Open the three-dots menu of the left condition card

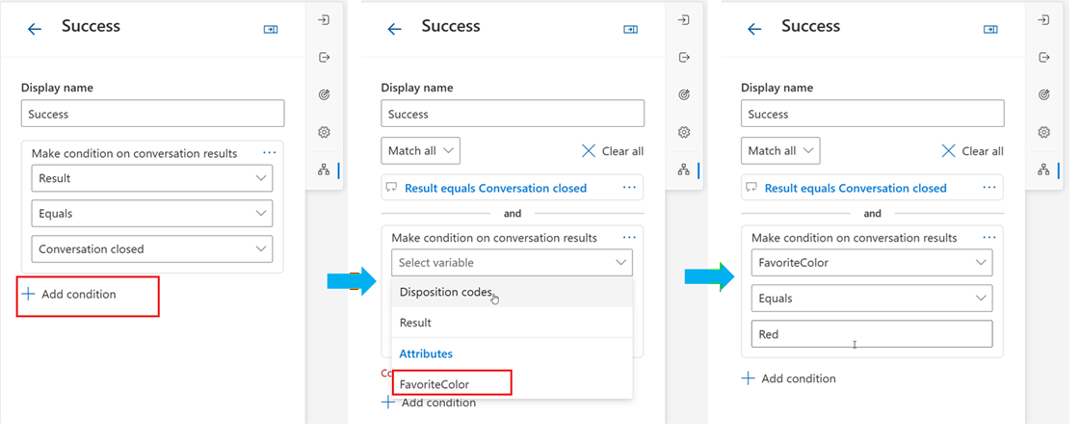click(270, 152)
